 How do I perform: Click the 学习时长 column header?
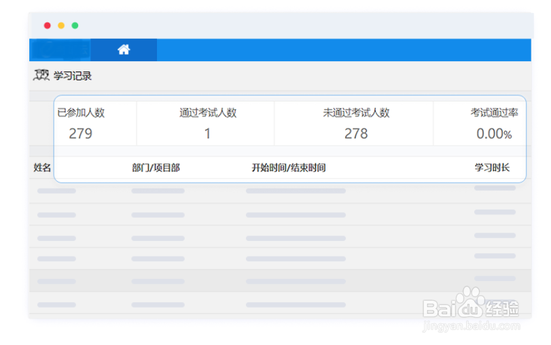(x=492, y=167)
